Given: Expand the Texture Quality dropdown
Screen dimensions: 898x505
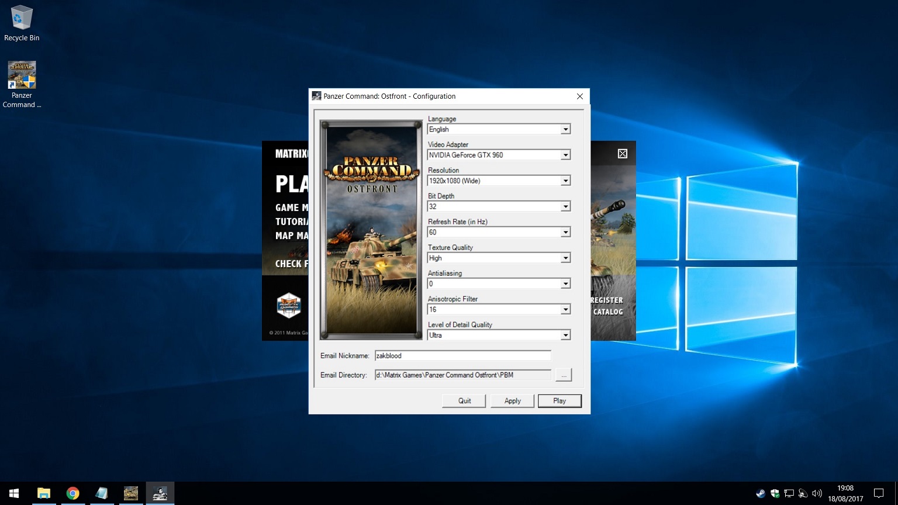Looking at the screenshot, I should pos(565,258).
